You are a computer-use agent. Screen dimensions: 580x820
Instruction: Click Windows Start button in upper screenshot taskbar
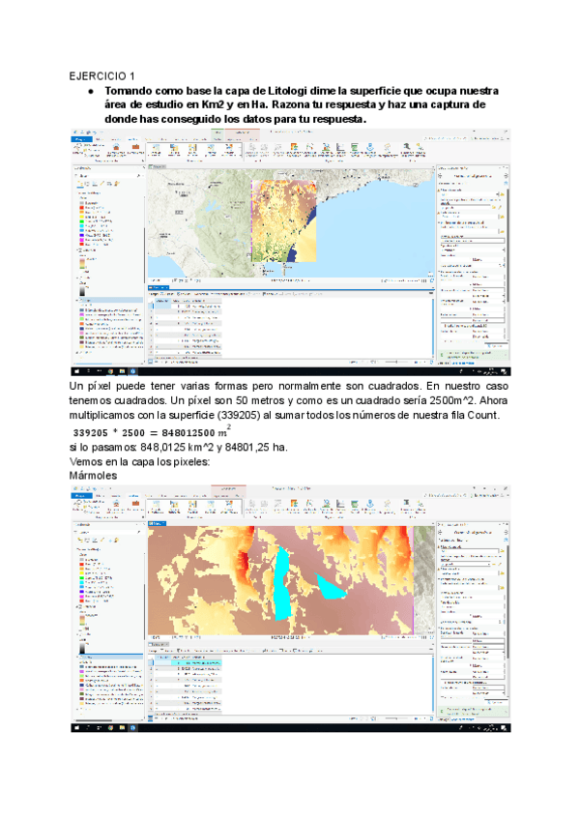(x=77, y=371)
